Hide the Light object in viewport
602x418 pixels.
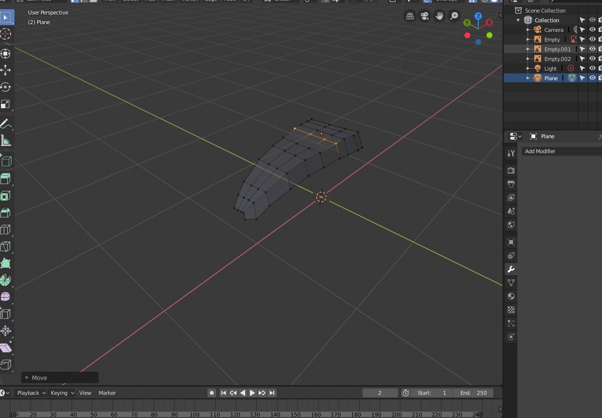(x=592, y=68)
